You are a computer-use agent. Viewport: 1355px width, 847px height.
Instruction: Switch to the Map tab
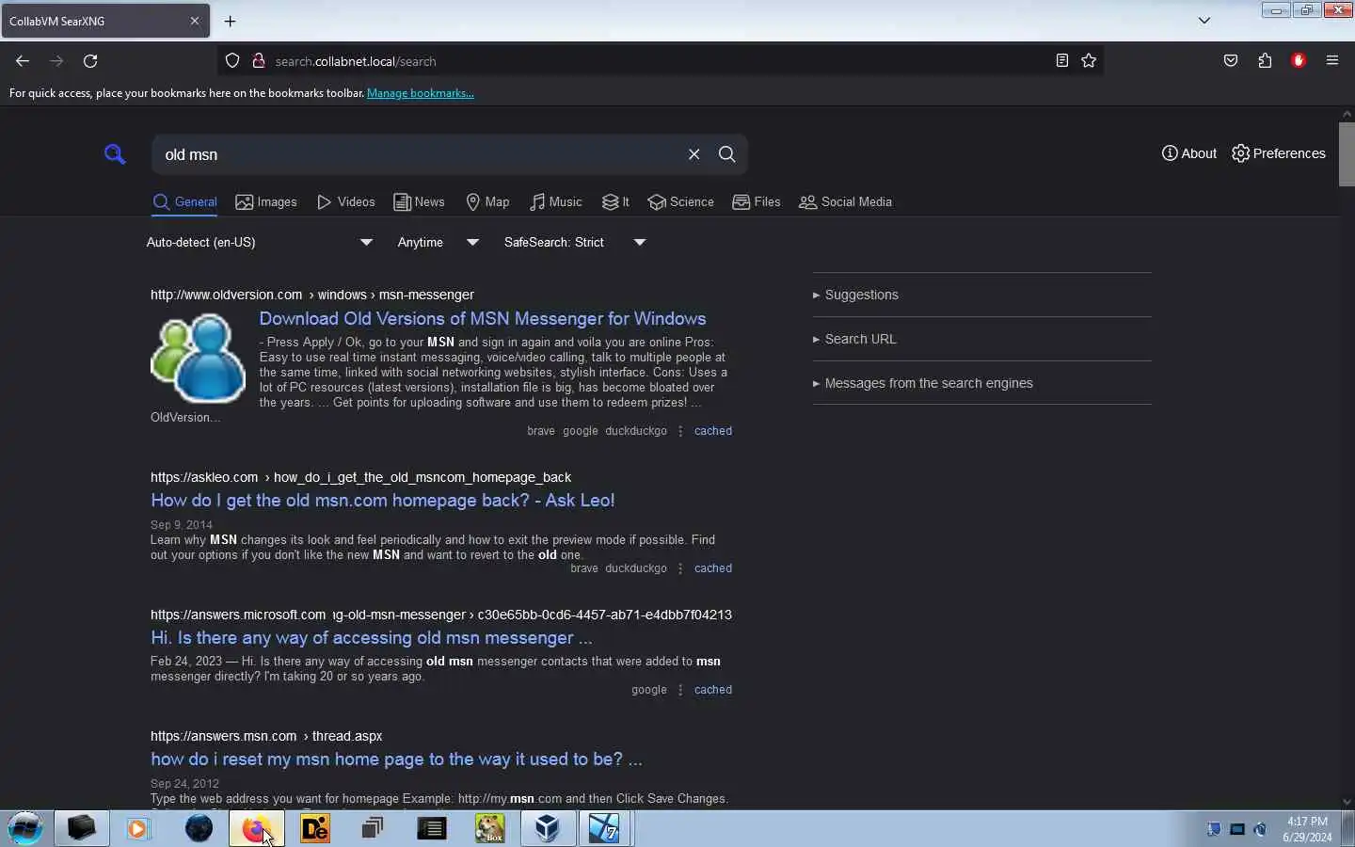[x=487, y=202]
